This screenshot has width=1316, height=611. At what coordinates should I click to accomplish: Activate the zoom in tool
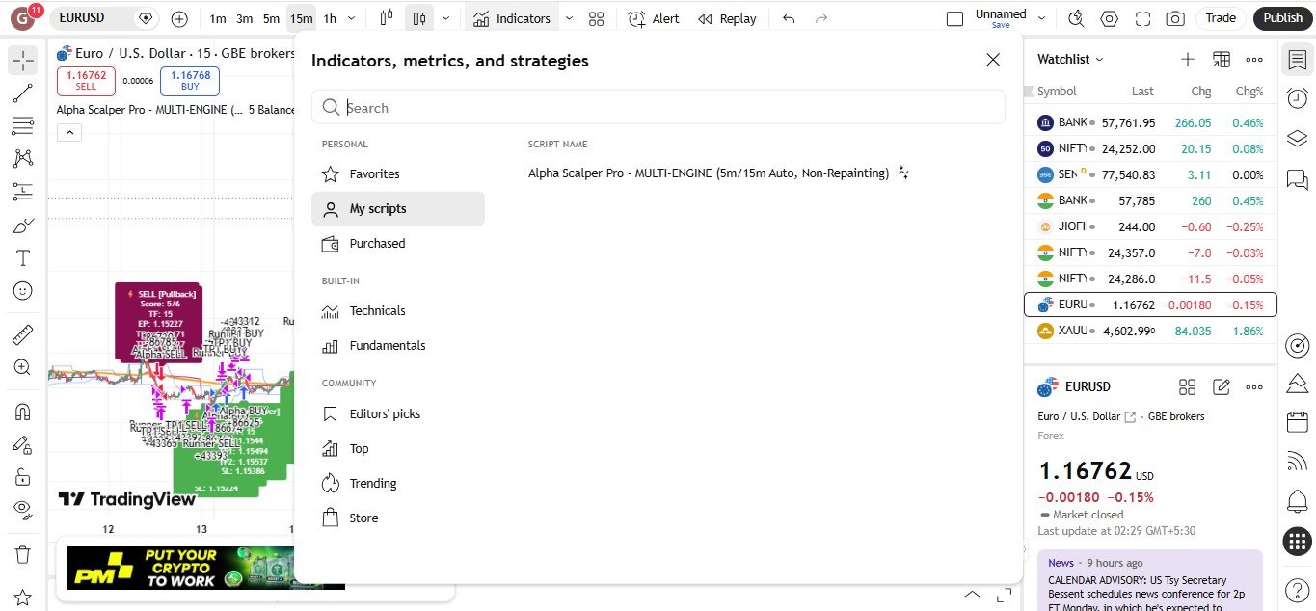tap(23, 367)
